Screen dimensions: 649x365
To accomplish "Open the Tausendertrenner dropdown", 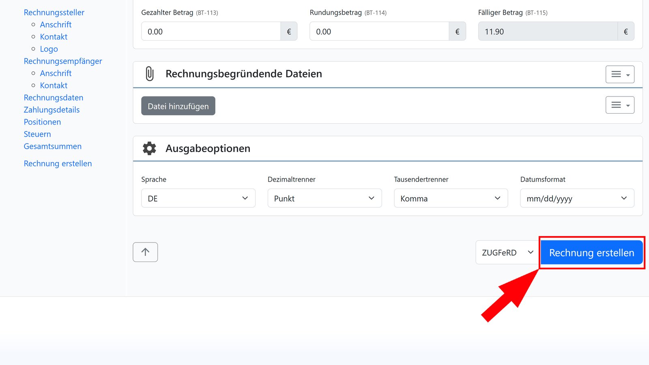I will 451,198.
